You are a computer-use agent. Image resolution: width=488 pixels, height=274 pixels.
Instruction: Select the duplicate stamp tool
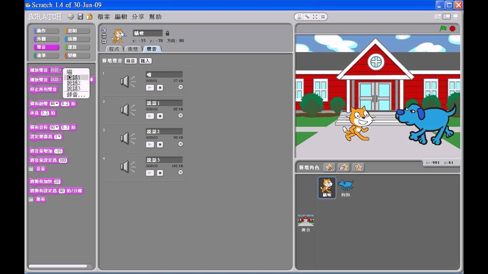pos(299,17)
